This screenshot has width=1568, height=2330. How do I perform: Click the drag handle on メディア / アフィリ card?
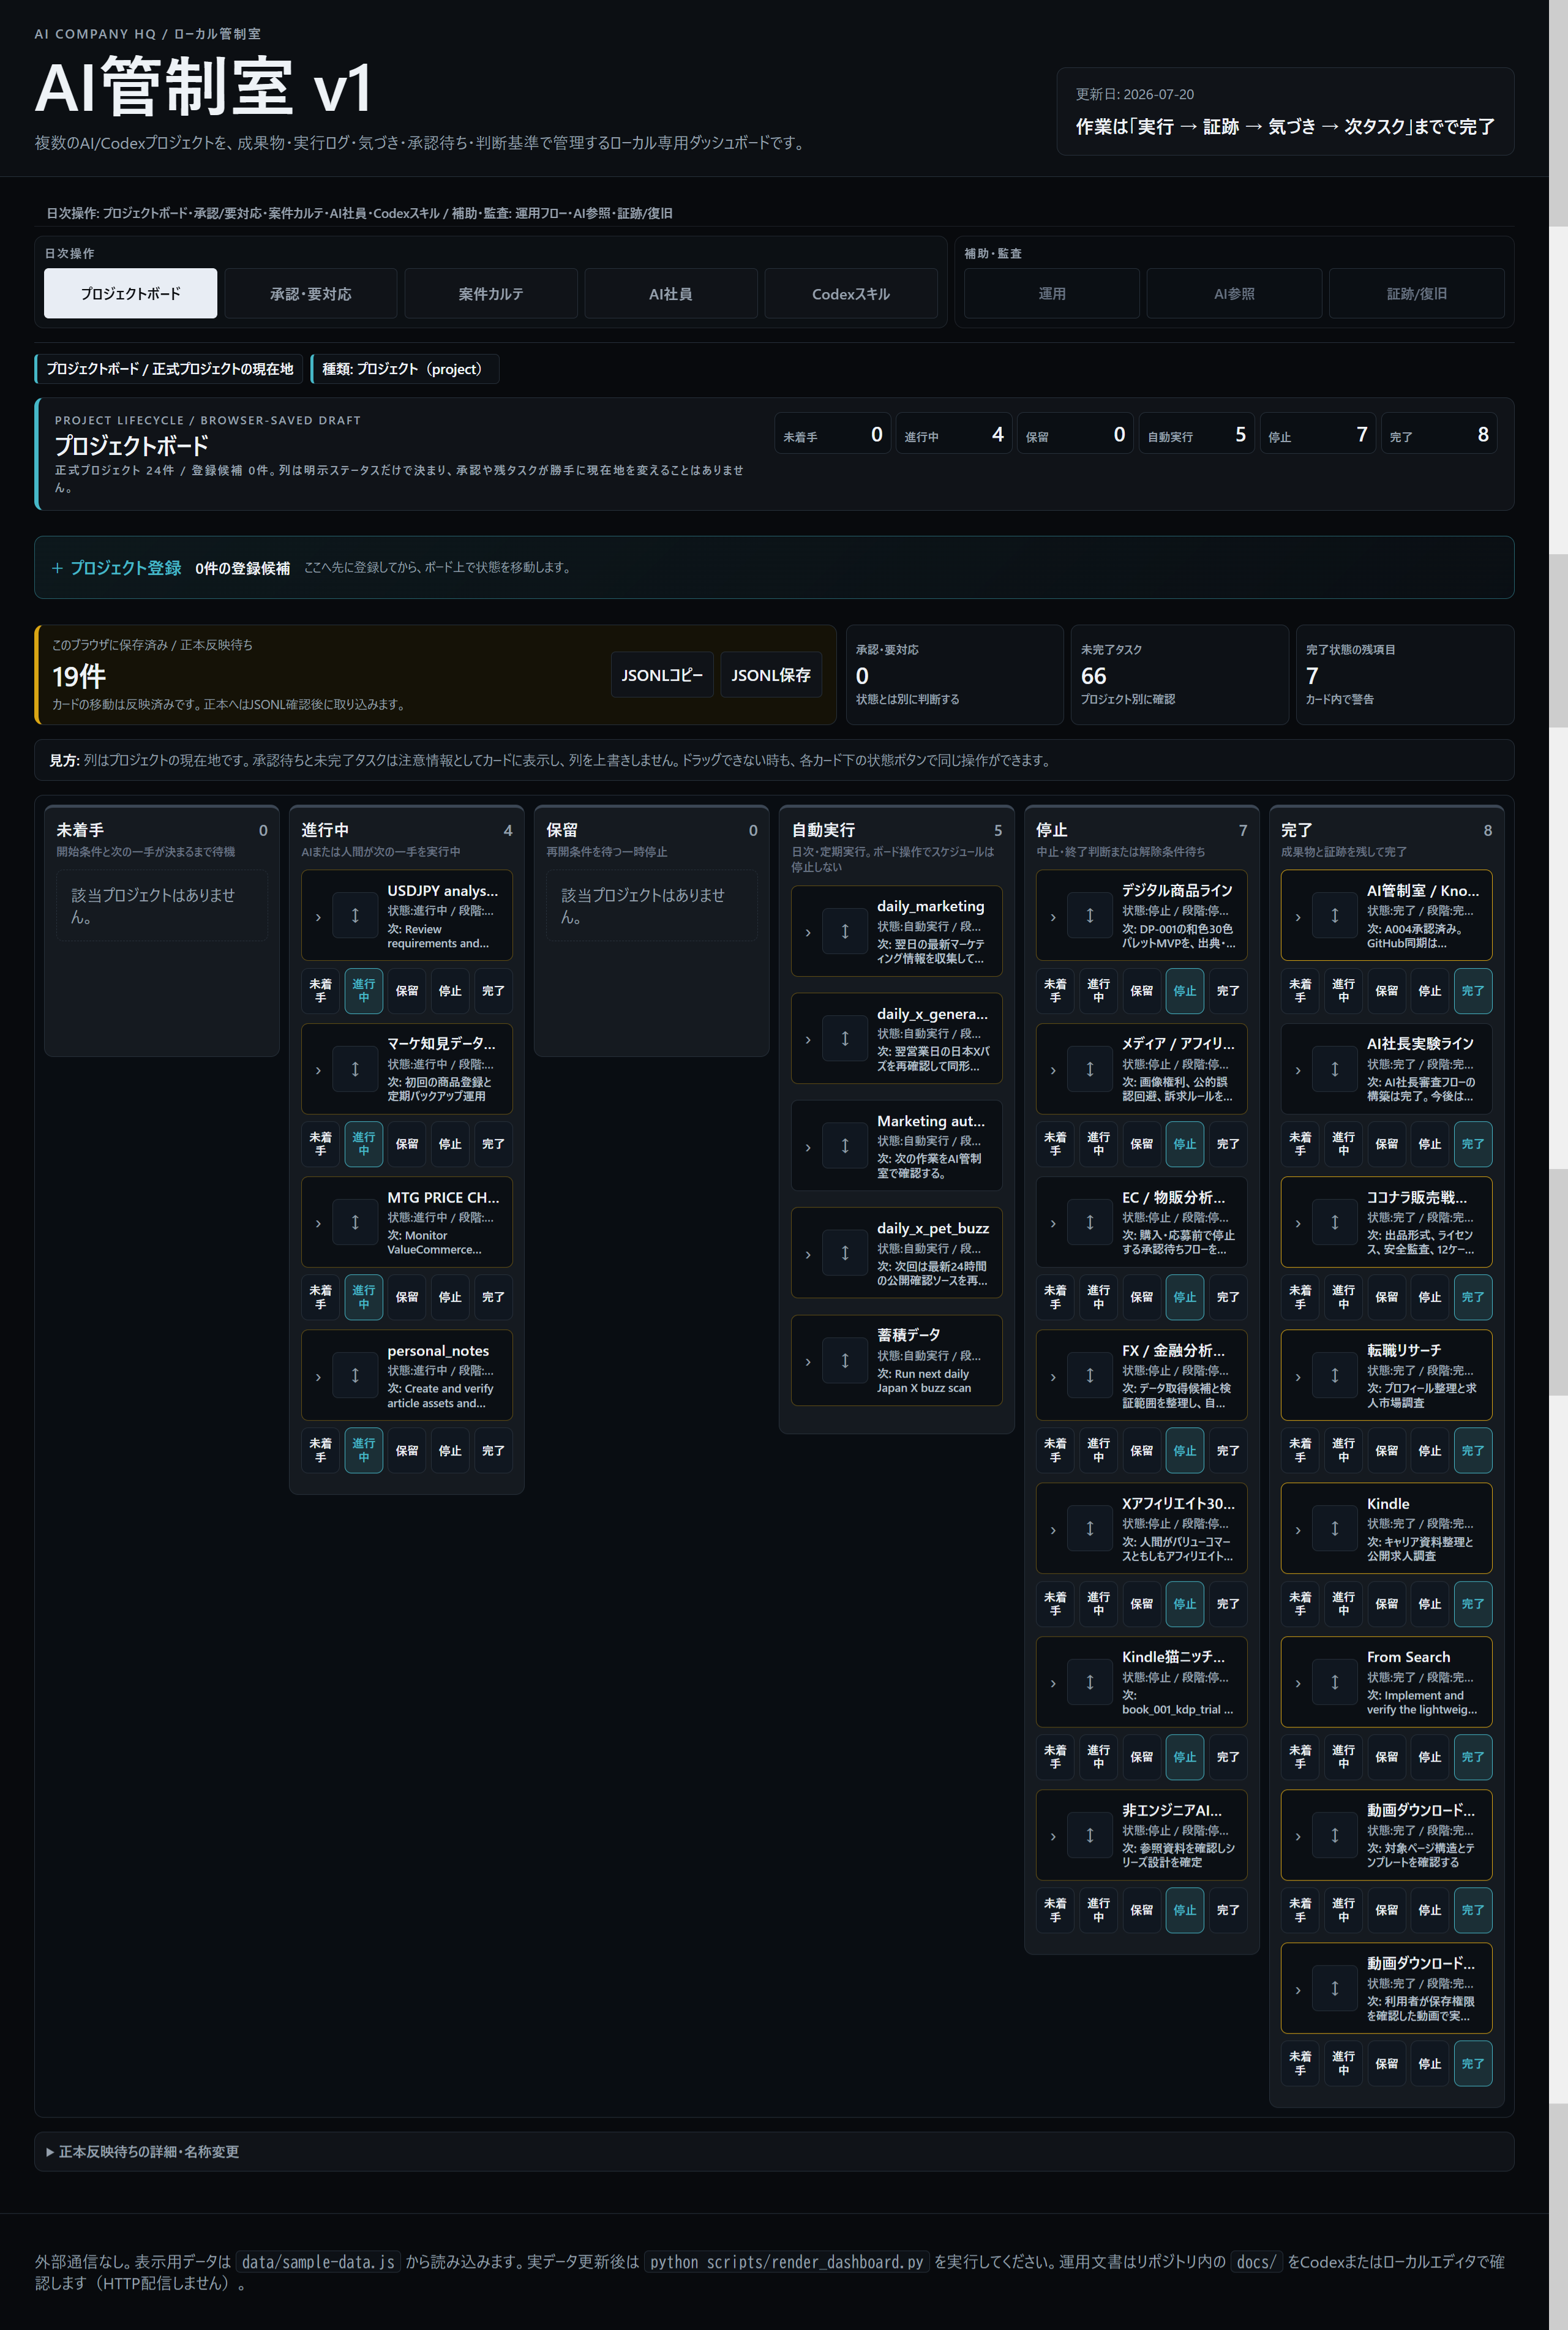pos(1090,1069)
